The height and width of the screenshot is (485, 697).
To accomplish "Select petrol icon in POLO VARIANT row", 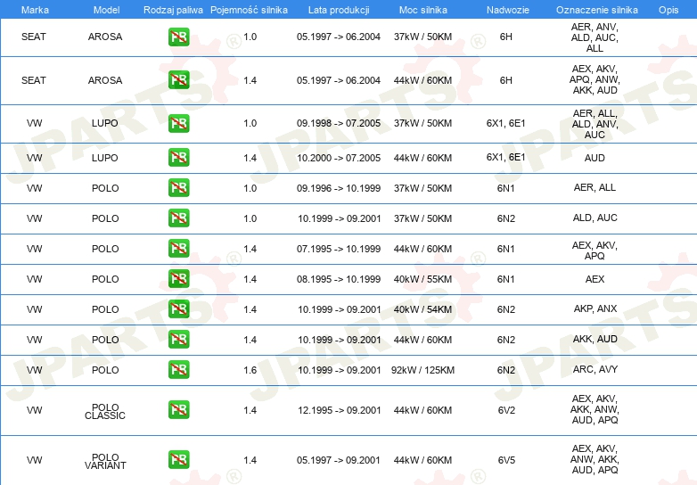I will [x=178, y=460].
